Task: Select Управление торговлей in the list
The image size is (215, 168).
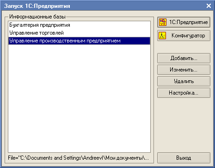Action: [x=79, y=33]
